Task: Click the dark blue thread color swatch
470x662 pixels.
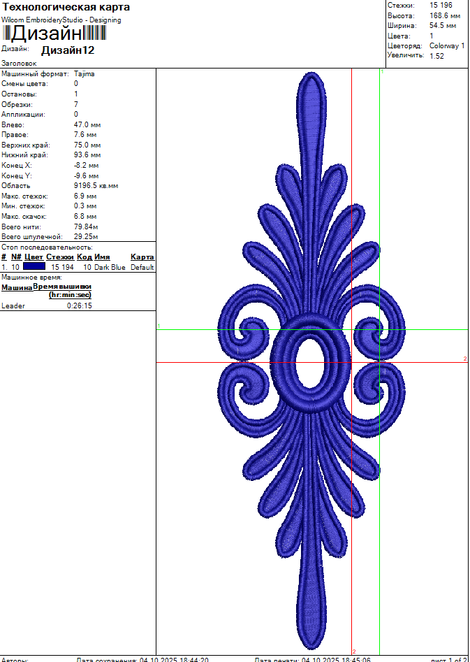Action: coord(34,267)
